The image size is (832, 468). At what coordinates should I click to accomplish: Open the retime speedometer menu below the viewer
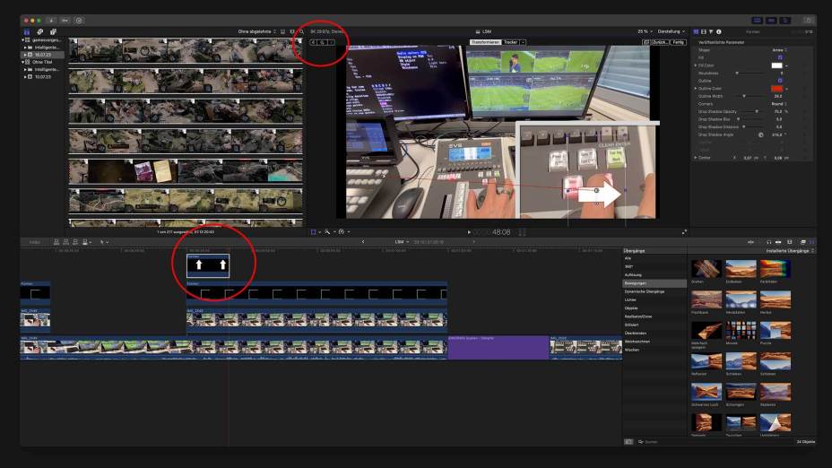343,232
